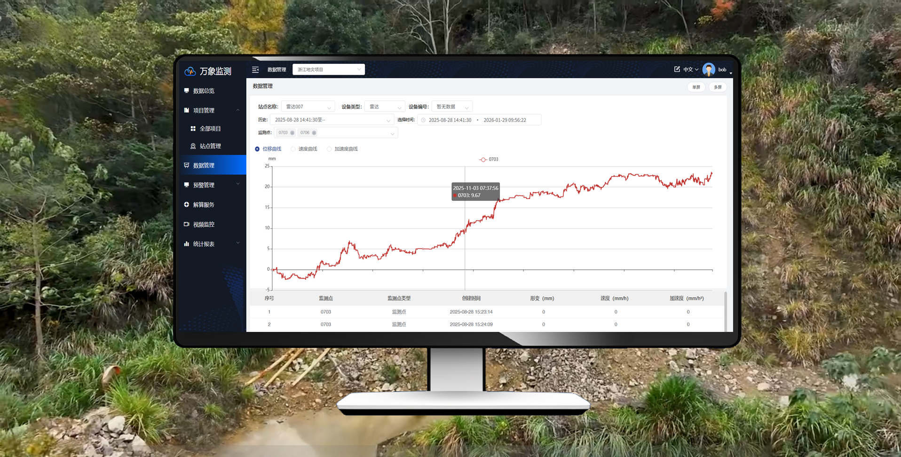The image size is (901, 457).
Task: Open the 浙江地灾项目 project dropdown
Action: point(328,70)
